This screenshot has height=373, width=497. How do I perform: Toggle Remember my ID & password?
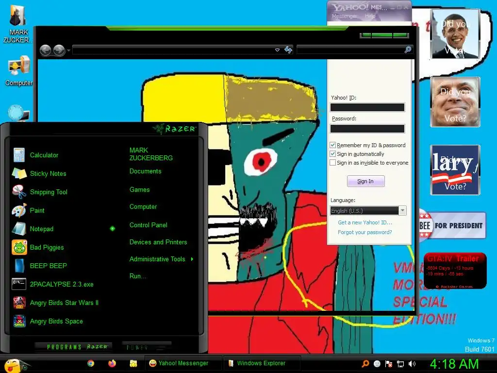[x=332, y=145]
